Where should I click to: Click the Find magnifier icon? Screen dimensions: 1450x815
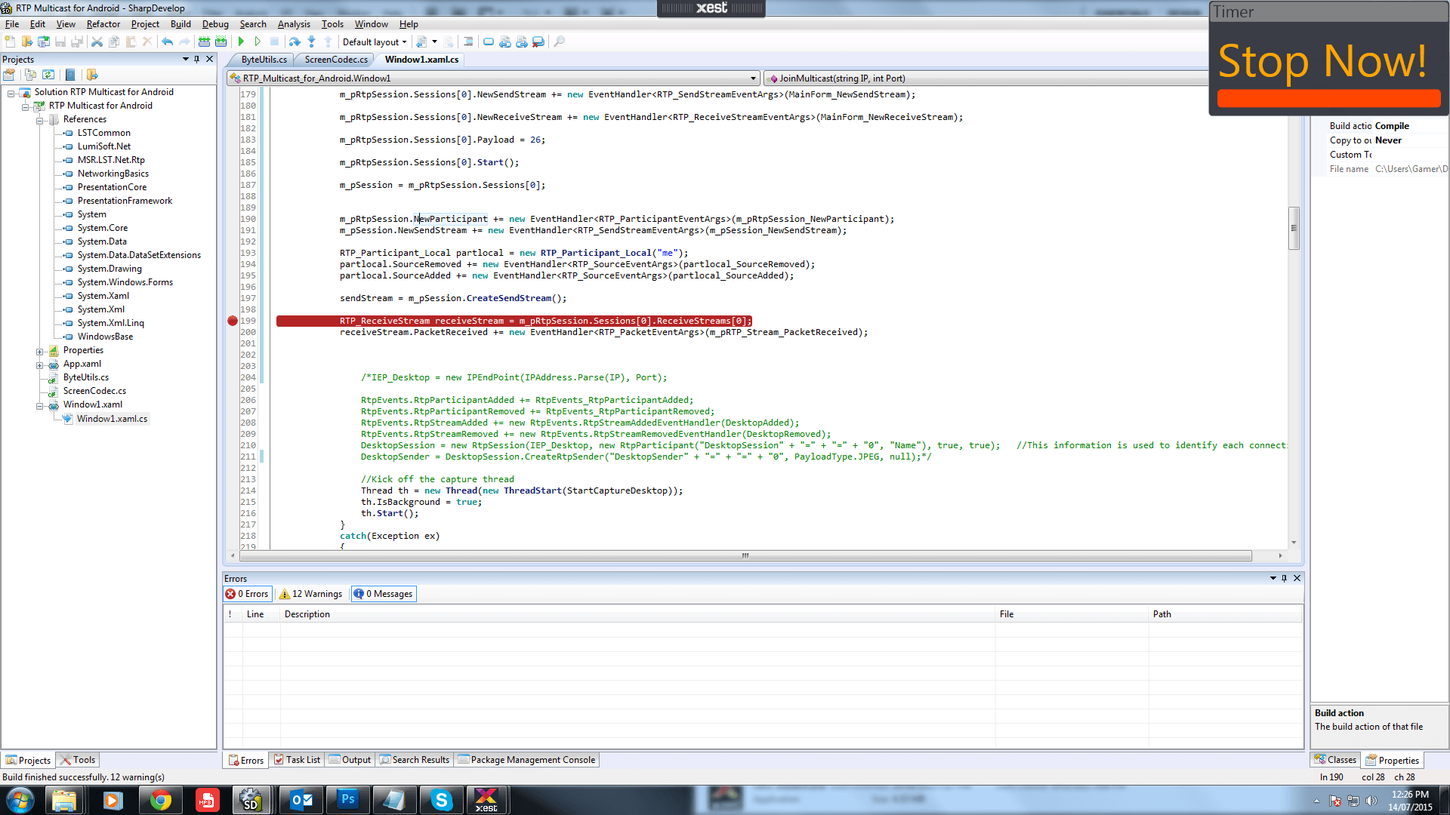pyautogui.click(x=559, y=42)
